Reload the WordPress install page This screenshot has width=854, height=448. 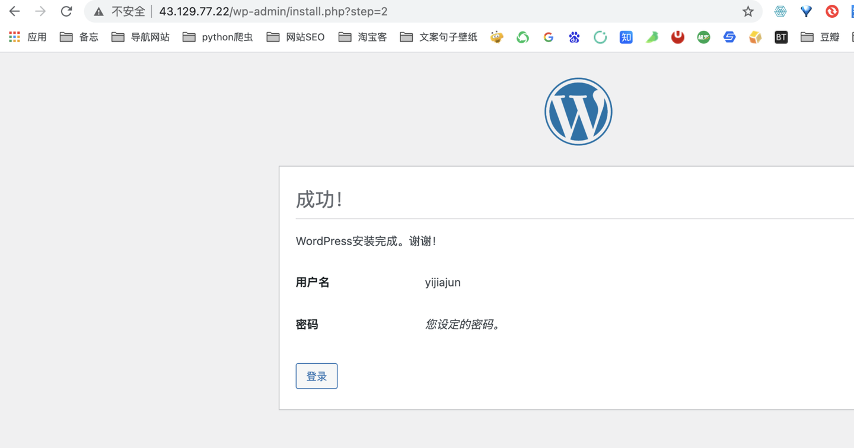[66, 11]
